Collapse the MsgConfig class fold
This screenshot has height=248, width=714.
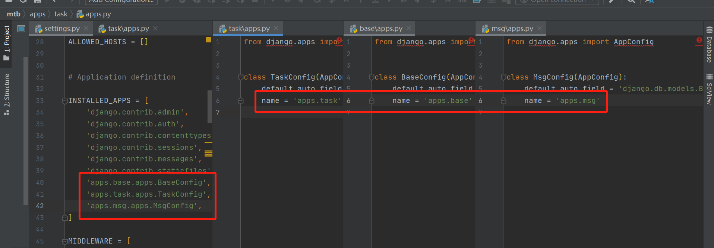point(503,77)
